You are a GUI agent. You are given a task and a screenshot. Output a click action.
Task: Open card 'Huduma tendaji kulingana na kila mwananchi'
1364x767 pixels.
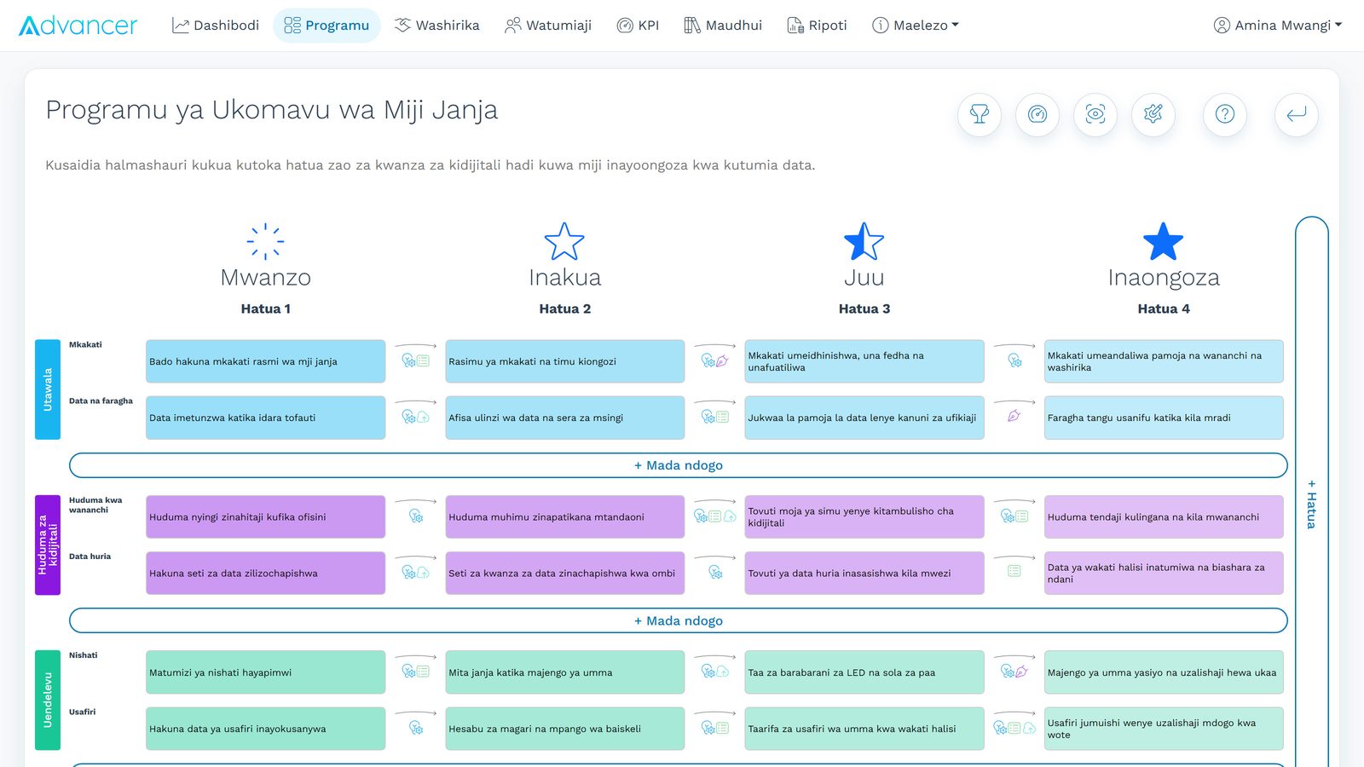click(1164, 516)
